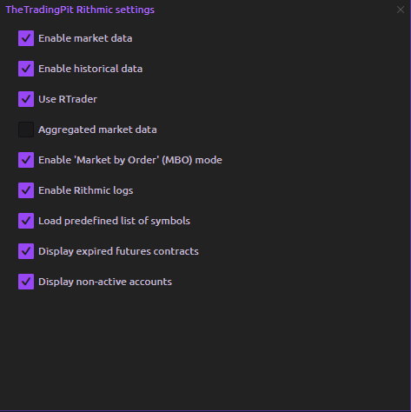Click the 'Display non-active accounts' label text
Viewport: 411px width, 412px height.
(105, 282)
